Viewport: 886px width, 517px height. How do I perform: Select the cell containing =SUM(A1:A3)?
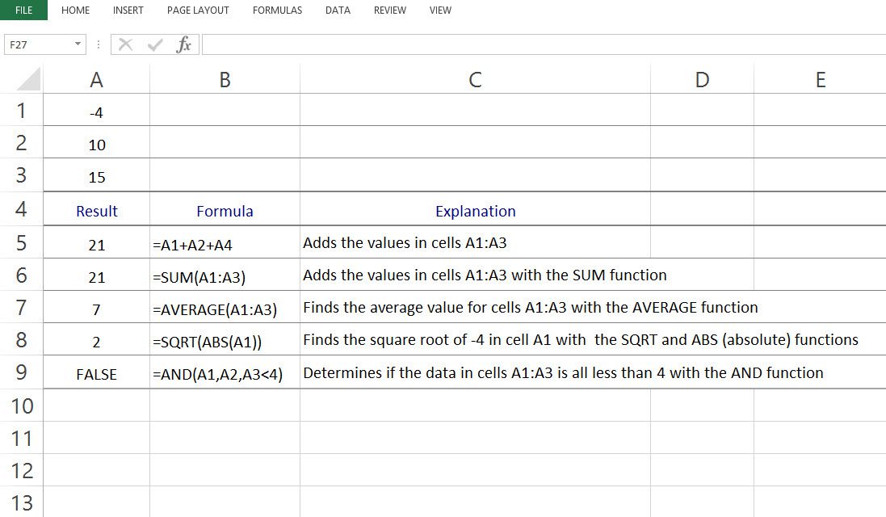pyautogui.click(x=225, y=275)
